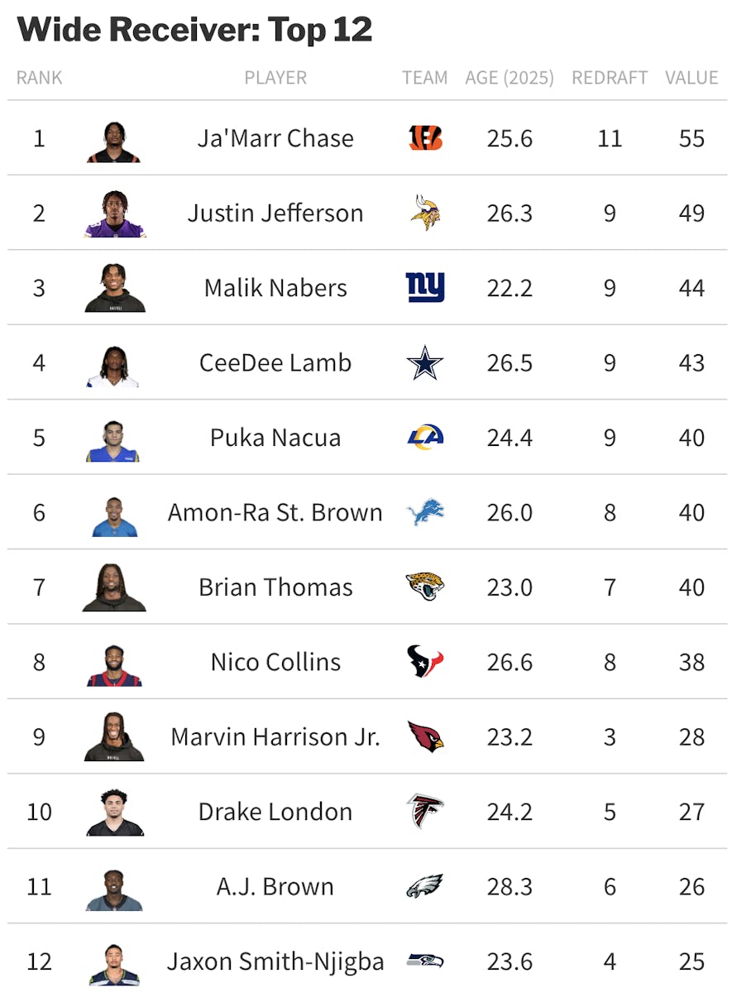Click the Philadelphia Eagles logo
The image size is (732, 1002).
tap(425, 886)
